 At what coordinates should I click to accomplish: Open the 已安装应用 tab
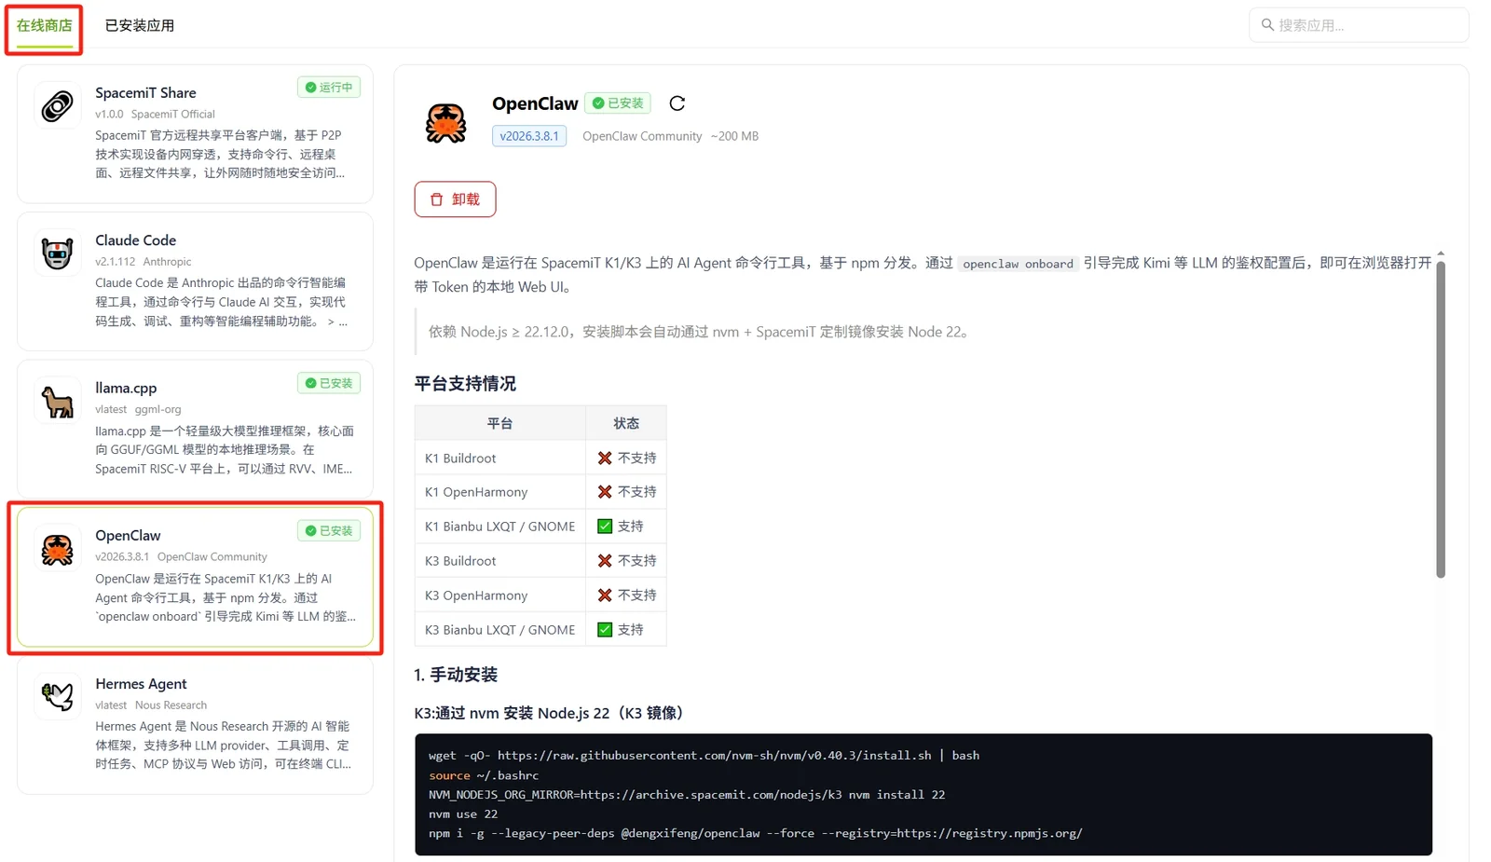pos(140,25)
